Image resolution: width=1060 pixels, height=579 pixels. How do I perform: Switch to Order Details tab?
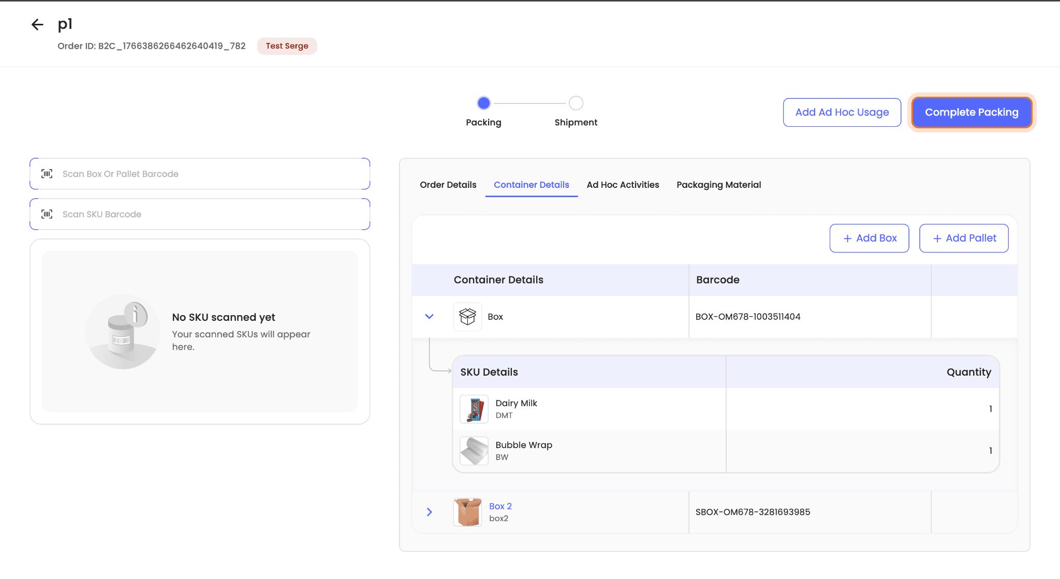[448, 185]
